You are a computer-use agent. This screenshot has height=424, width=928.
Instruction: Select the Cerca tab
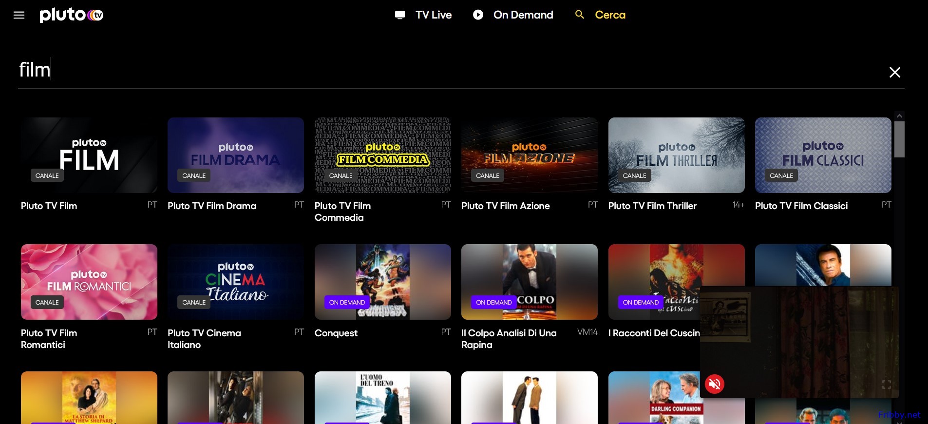610,15
